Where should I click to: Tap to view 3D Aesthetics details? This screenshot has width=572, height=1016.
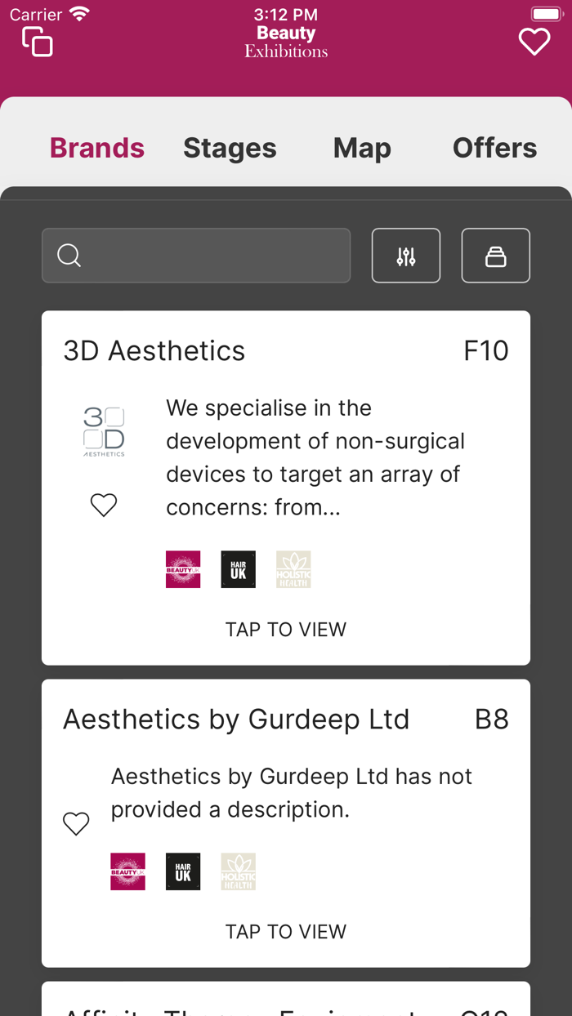point(285,629)
